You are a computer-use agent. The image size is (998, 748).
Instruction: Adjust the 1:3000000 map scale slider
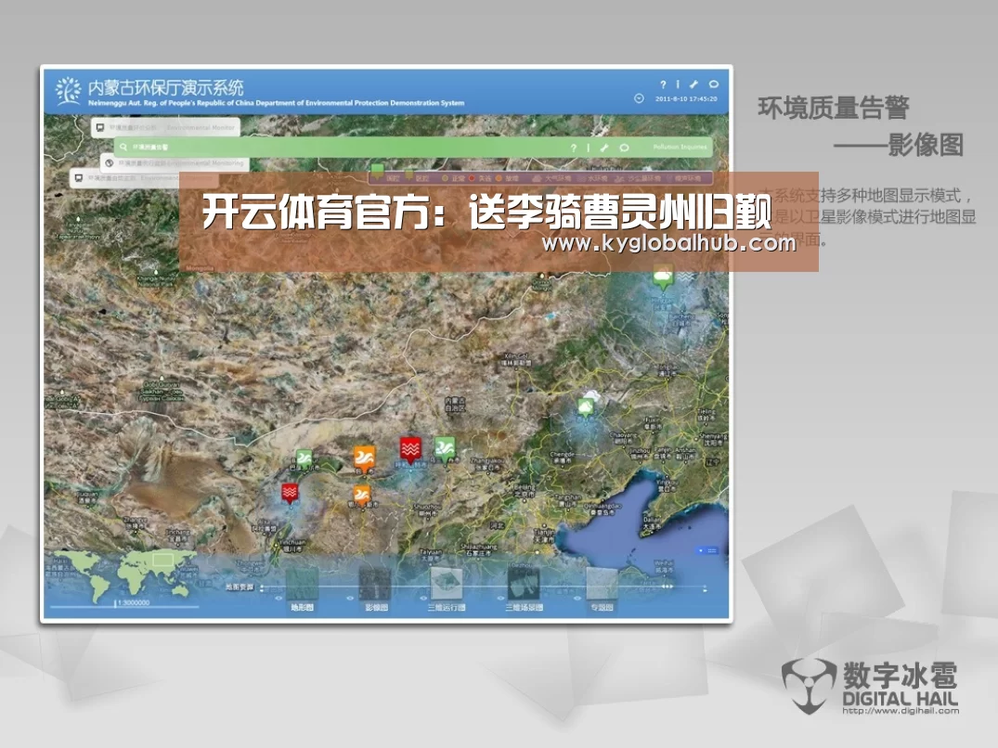point(124,604)
